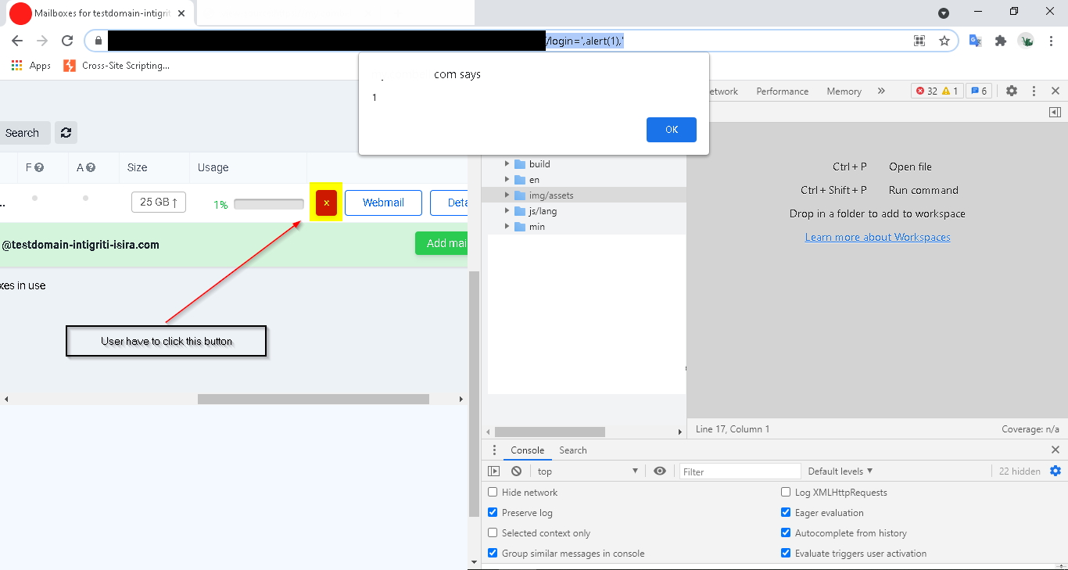Click the red delete mailbox button
1068x570 pixels.
[326, 203]
